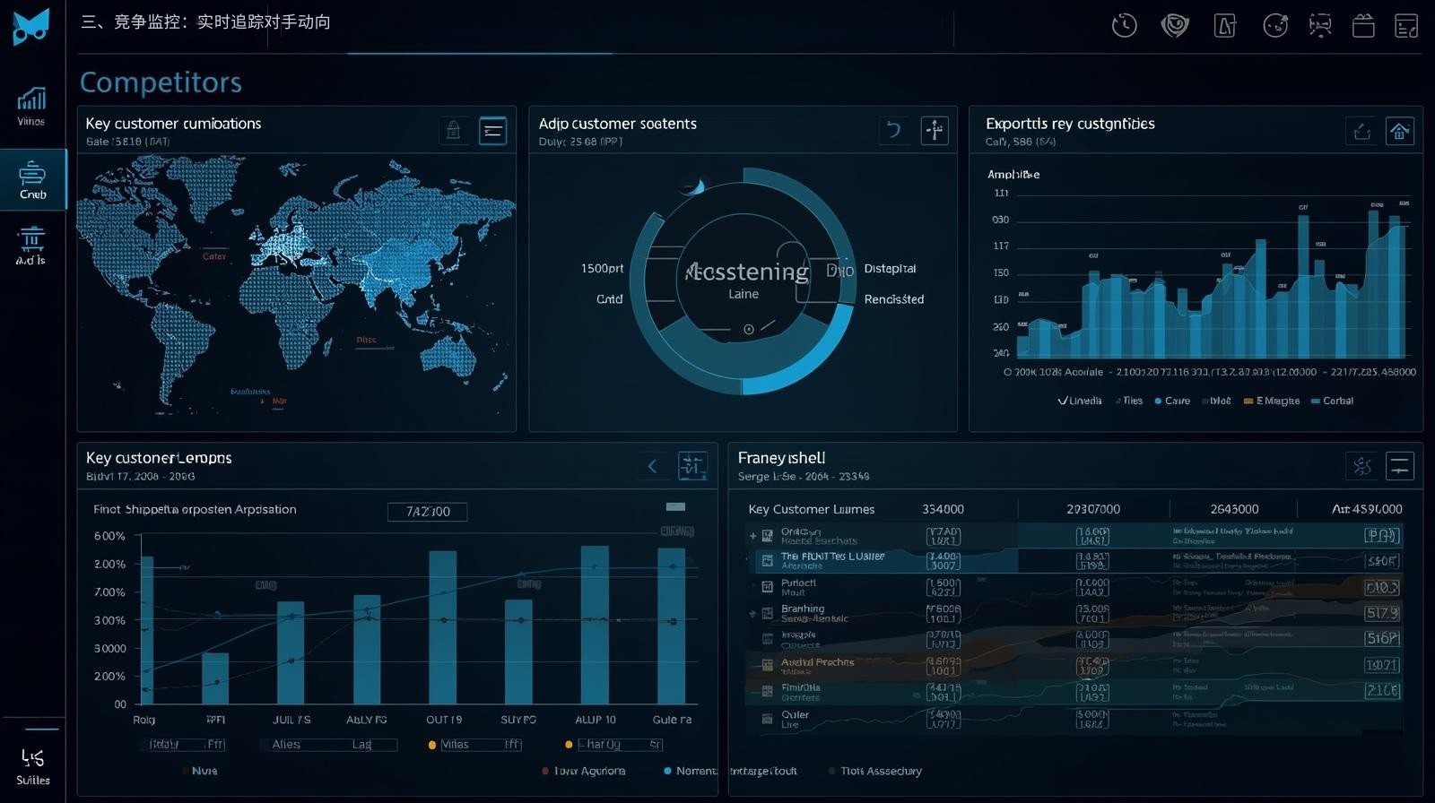Click the 354000 column header
Screen dimensions: 1435x803
(x=943, y=509)
